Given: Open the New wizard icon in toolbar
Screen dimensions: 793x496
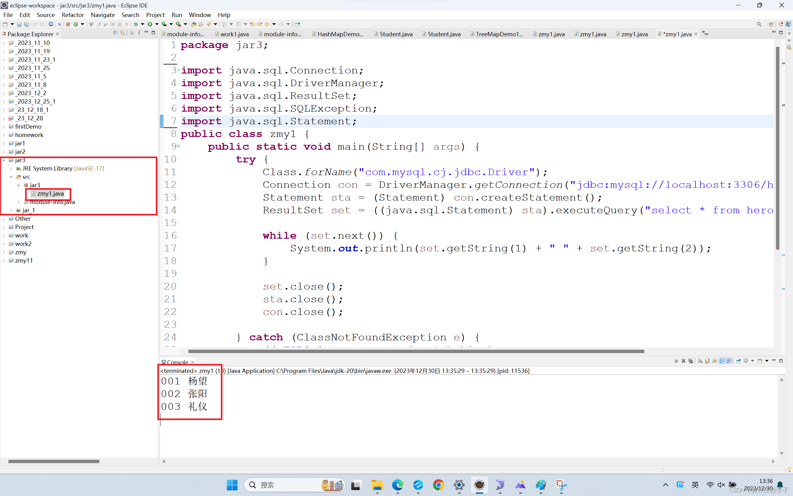Looking at the screenshot, I should [x=5, y=24].
